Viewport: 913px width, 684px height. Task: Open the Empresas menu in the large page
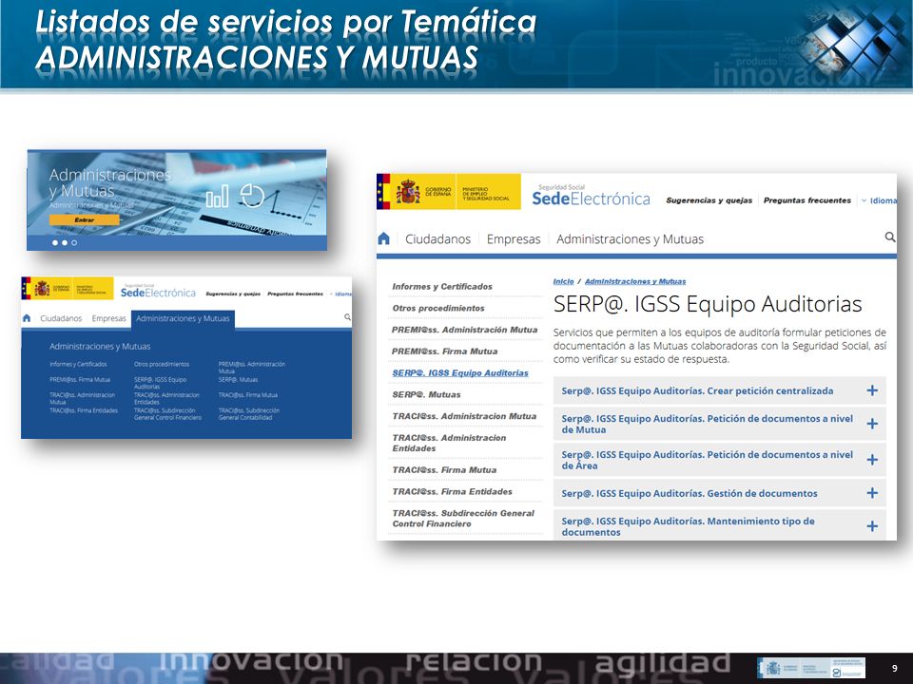pyautogui.click(x=514, y=239)
